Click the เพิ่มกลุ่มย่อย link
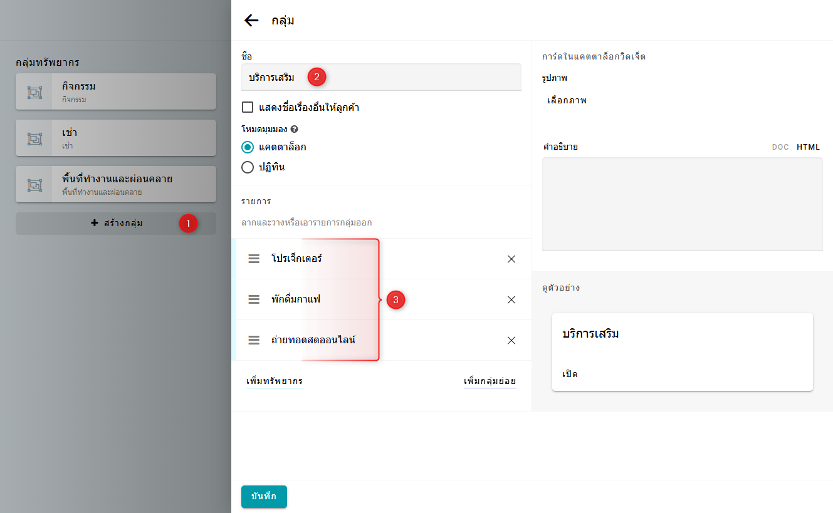833x513 pixels. click(x=490, y=381)
